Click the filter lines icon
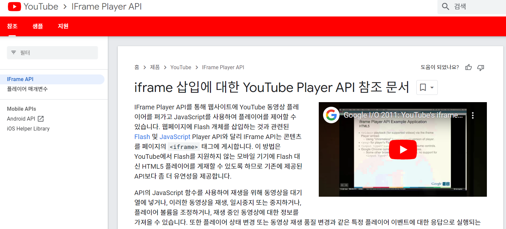The image size is (506, 229). pos(14,52)
